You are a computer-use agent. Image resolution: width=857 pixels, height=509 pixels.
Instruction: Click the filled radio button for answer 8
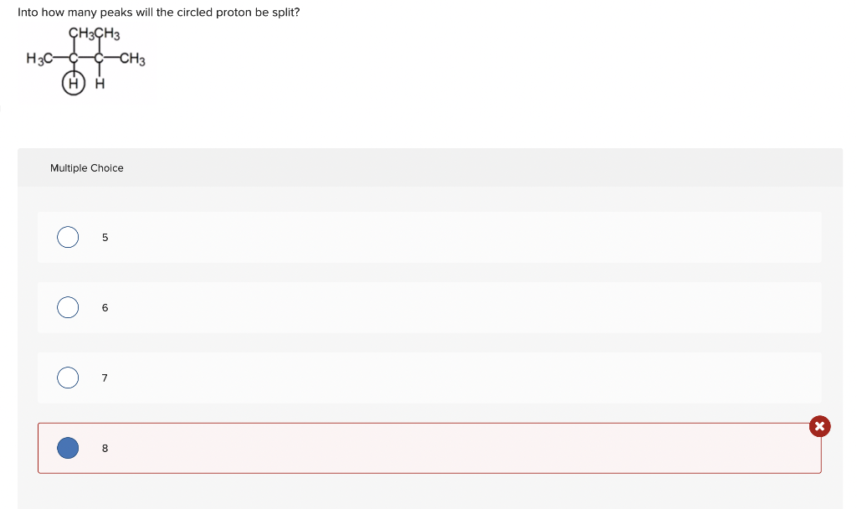[x=68, y=448]
